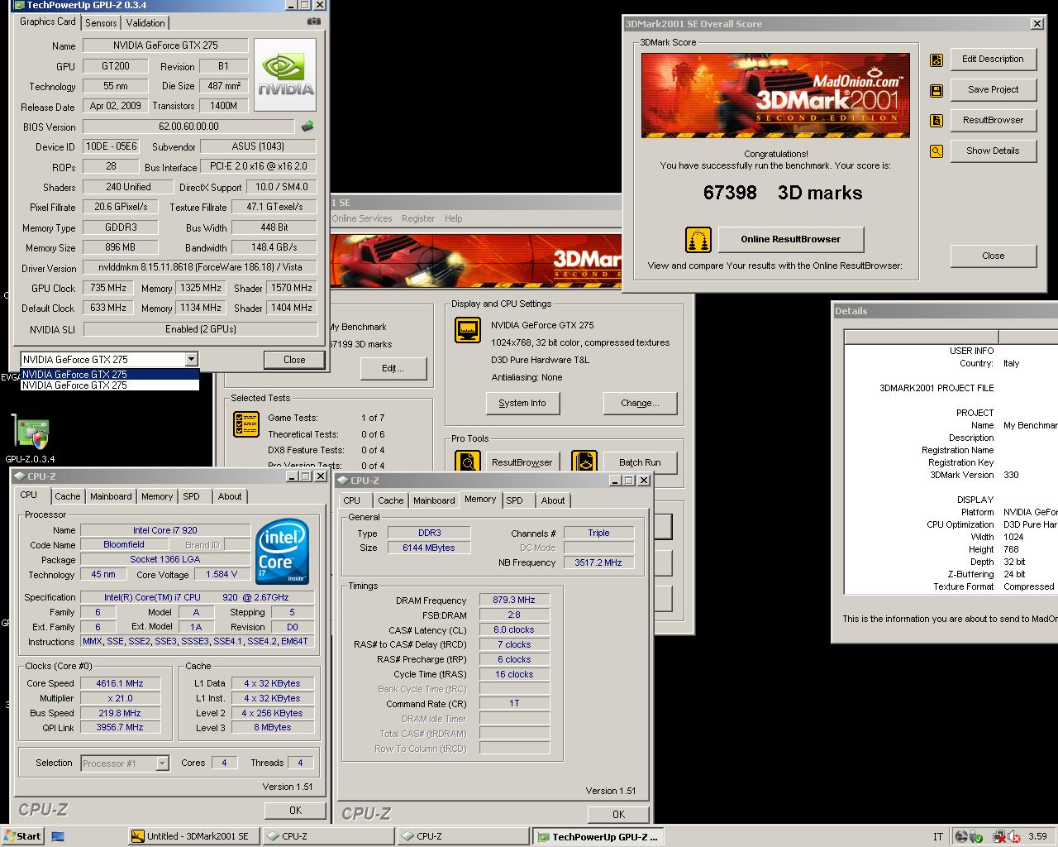Open the GPU-Z.0.3.4 desktop icon

coord(30,438)
